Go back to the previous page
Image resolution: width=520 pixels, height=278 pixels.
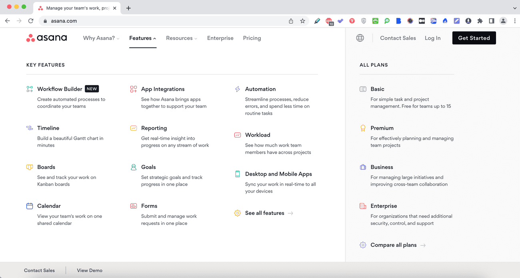coord(8,21)
